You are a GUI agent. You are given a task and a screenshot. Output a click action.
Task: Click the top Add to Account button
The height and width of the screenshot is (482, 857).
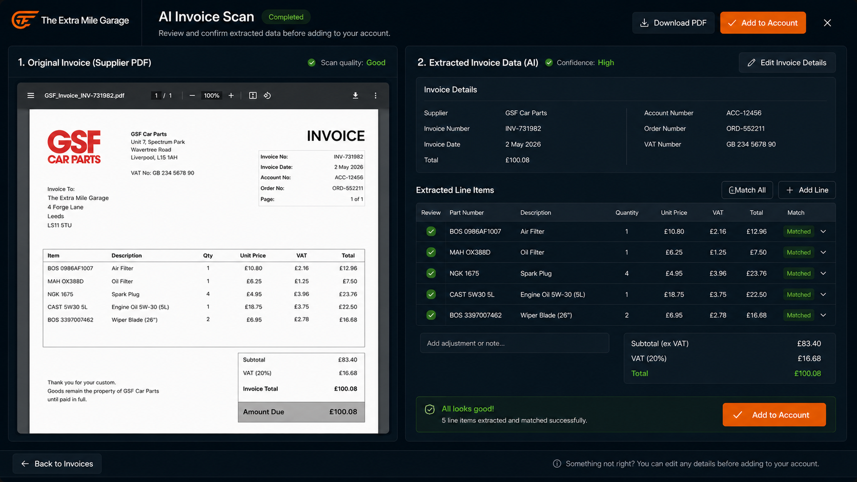(x=763, y=23)
